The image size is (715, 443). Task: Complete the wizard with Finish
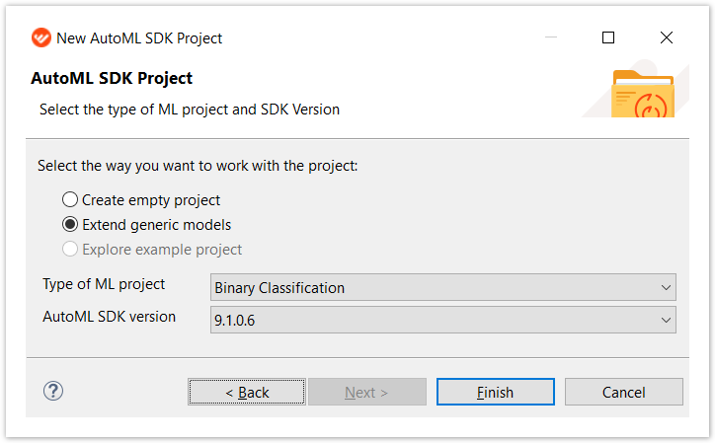pos(496,392)
